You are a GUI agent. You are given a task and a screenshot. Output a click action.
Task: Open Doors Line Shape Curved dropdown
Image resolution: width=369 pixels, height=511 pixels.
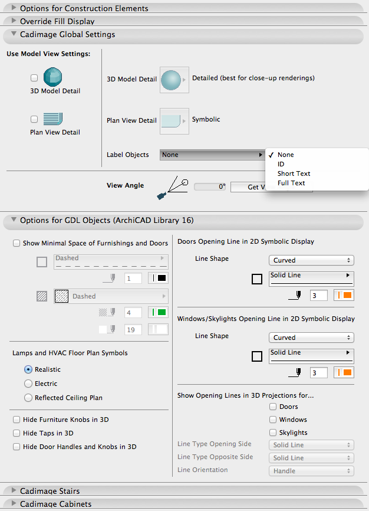311,260
